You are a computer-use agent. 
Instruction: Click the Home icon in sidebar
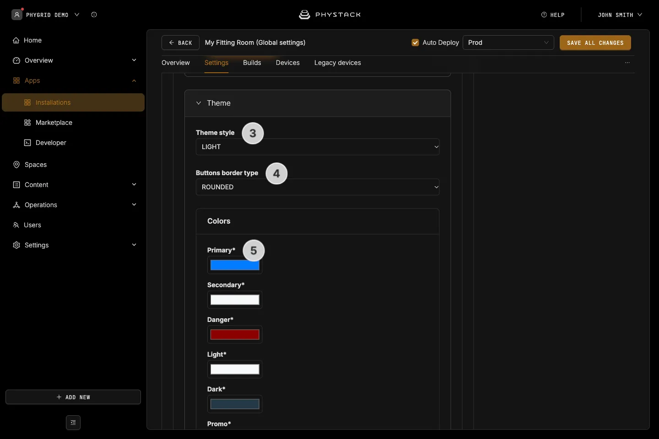click(16, 40)
